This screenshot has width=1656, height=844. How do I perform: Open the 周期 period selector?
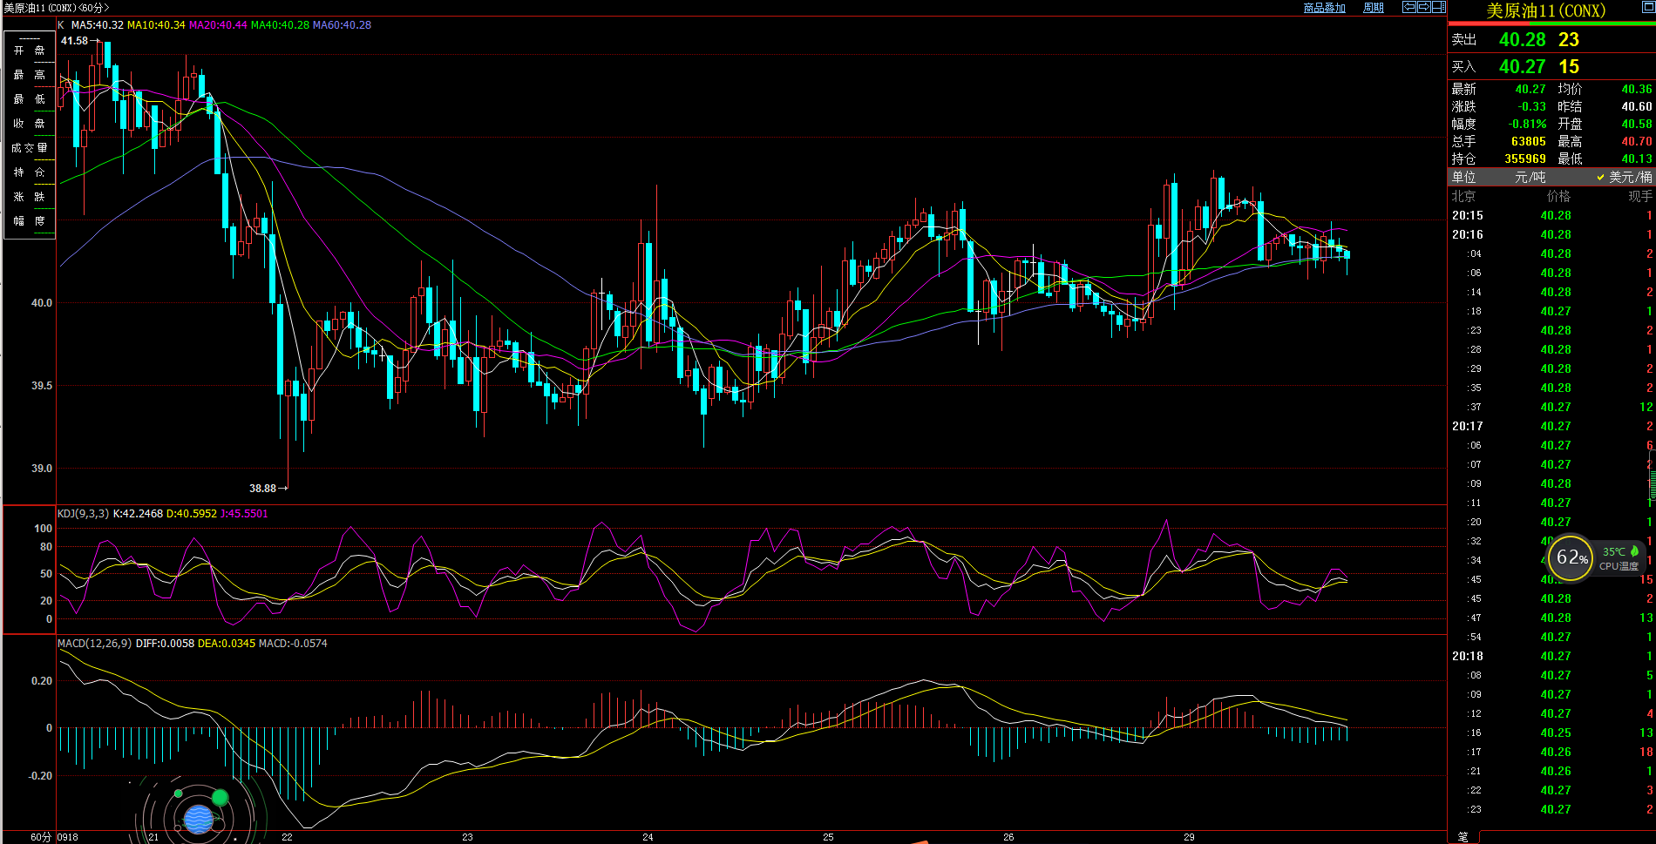tap(1374, 8)
